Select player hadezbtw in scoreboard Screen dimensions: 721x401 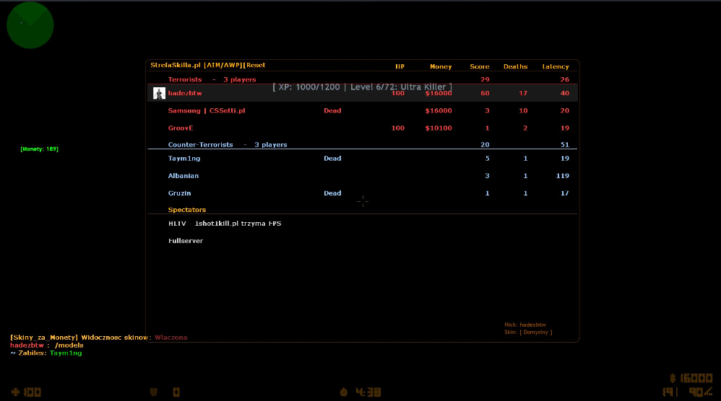click(363, 93)
